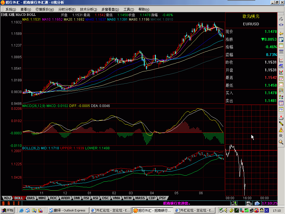Select the candlestick K-line chart icon

[x=281, y=72]
